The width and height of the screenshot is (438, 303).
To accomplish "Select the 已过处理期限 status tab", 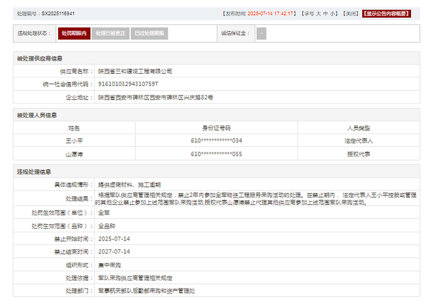I will (149, 34).
